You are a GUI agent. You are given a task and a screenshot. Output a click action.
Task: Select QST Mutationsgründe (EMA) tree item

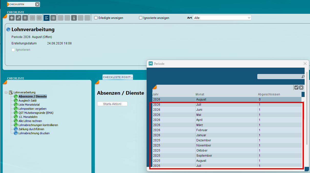[36, 113]
